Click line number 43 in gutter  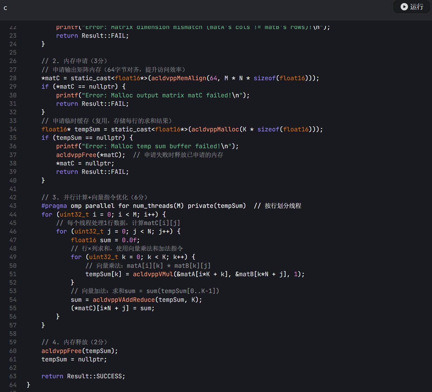point(13,206)
